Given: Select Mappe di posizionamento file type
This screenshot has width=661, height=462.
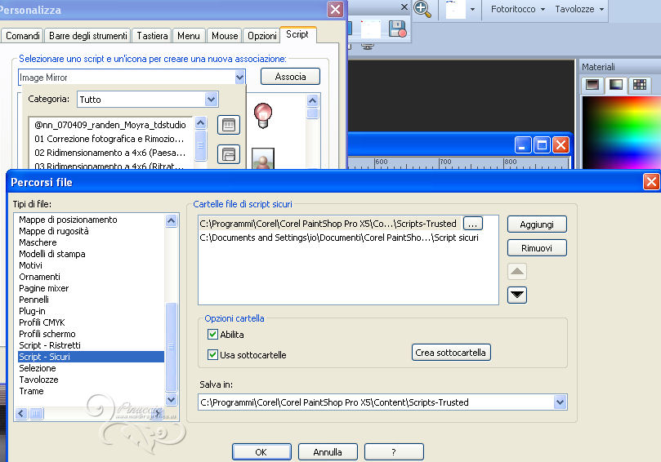Looking at the screenshot, I should pyautogui.click(x=68, y=220).
